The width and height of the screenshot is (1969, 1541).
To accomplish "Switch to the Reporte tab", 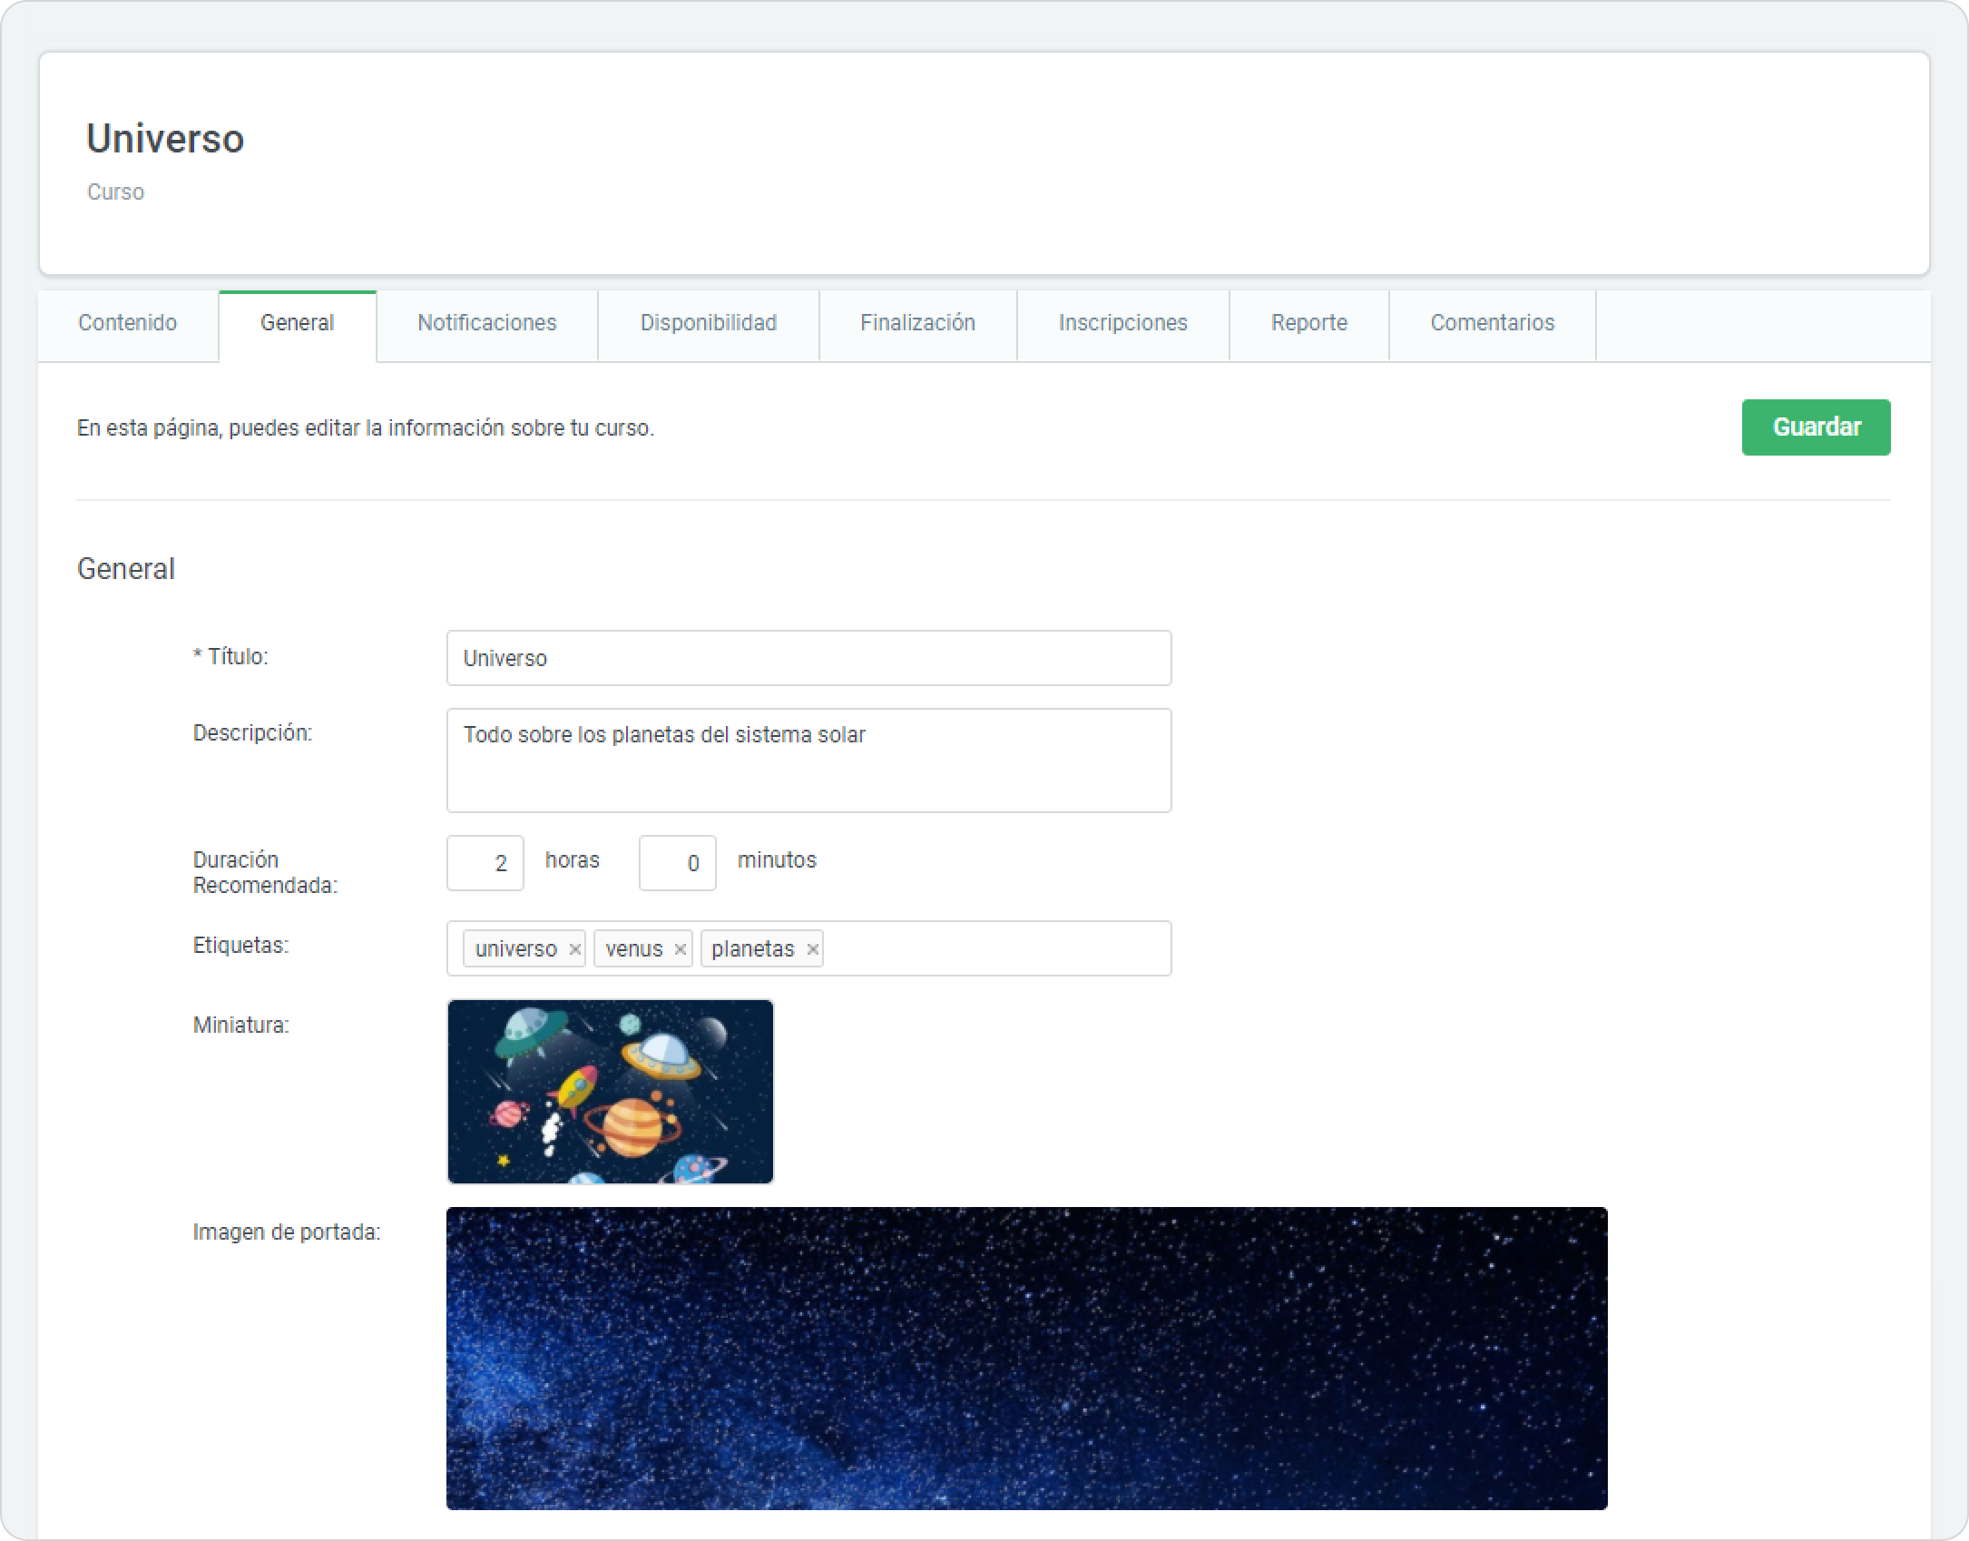I will click(1308, 323).
